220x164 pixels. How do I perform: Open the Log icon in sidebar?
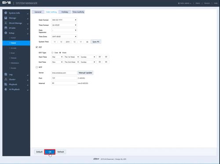tap(6, 75)
